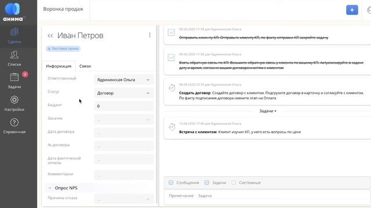The image size is (371, 208).
Task: Enable the Системные filter checkbox
Action: pos(234,183)
